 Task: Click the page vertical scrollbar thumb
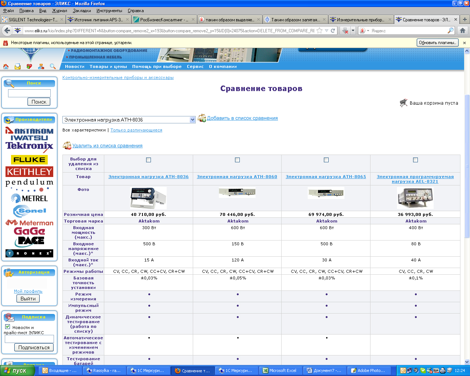(x=467, y=166)
